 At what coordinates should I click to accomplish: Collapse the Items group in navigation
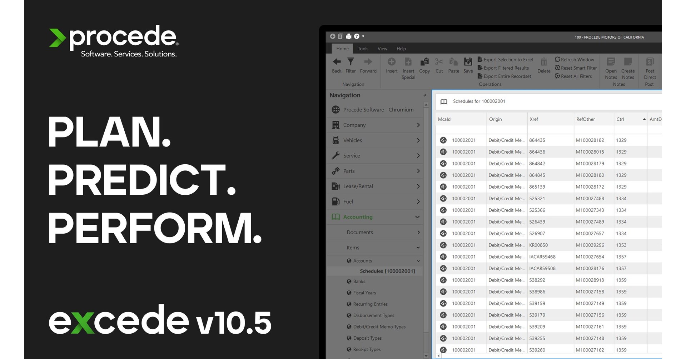coord(418,247)
